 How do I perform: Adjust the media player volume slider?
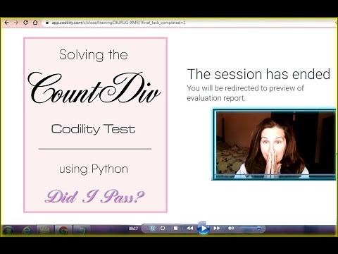tap(250, 228)
